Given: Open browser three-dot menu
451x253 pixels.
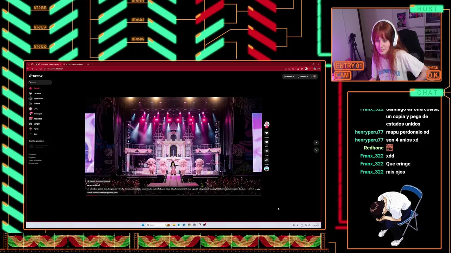Looking at the screenshot, I should click(x=310, y=69).
